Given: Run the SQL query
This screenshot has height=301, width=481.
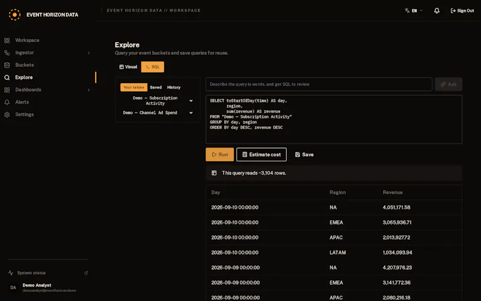Looking at the screenshot, I should [219, 155].
